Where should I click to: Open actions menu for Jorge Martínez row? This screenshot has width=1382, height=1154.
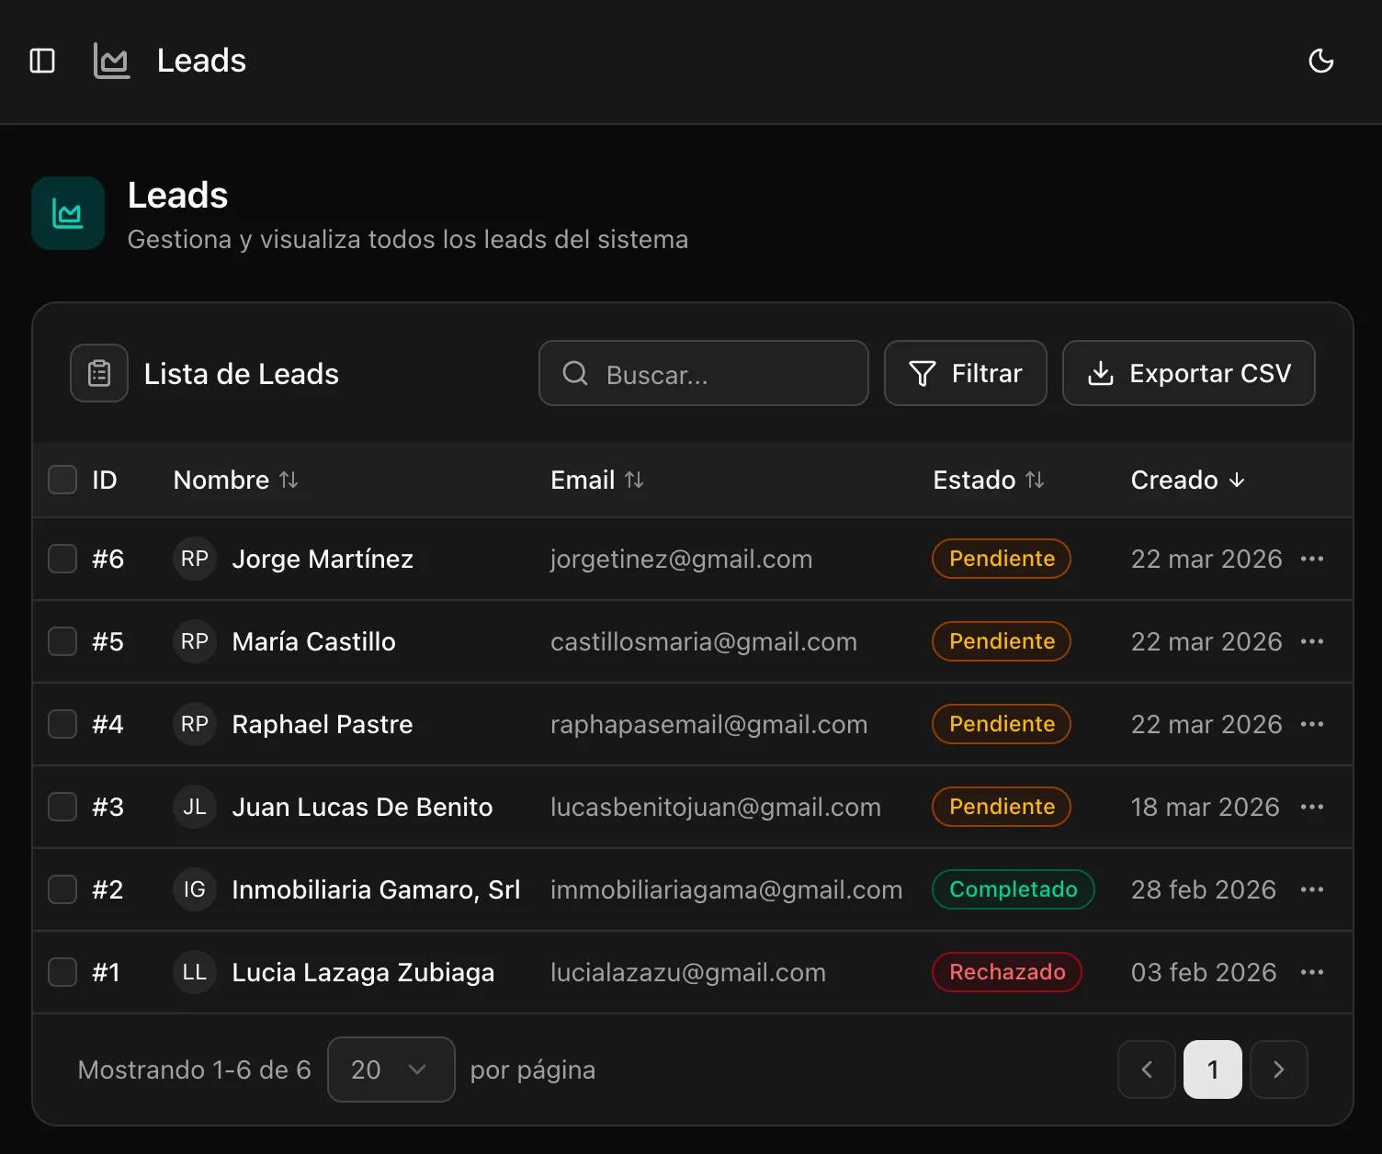1312,559
